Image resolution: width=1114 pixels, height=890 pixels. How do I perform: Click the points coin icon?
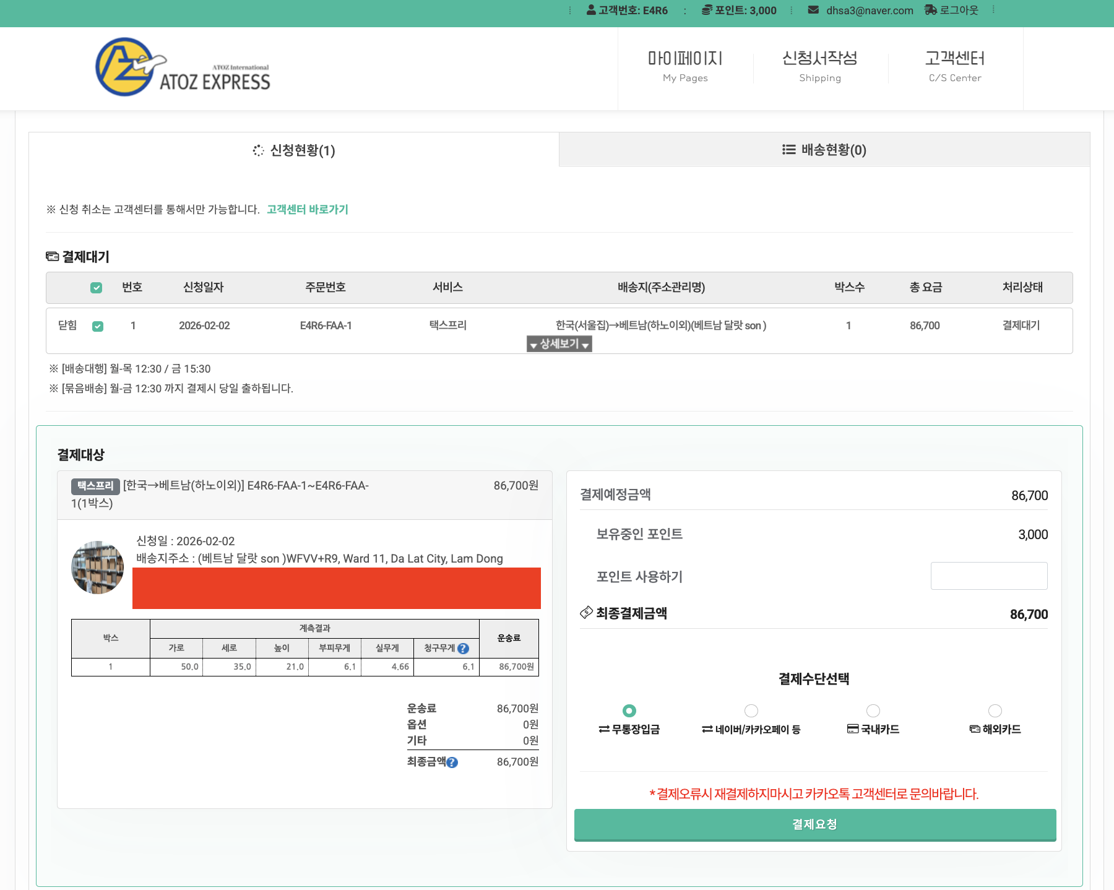[707, 10]
